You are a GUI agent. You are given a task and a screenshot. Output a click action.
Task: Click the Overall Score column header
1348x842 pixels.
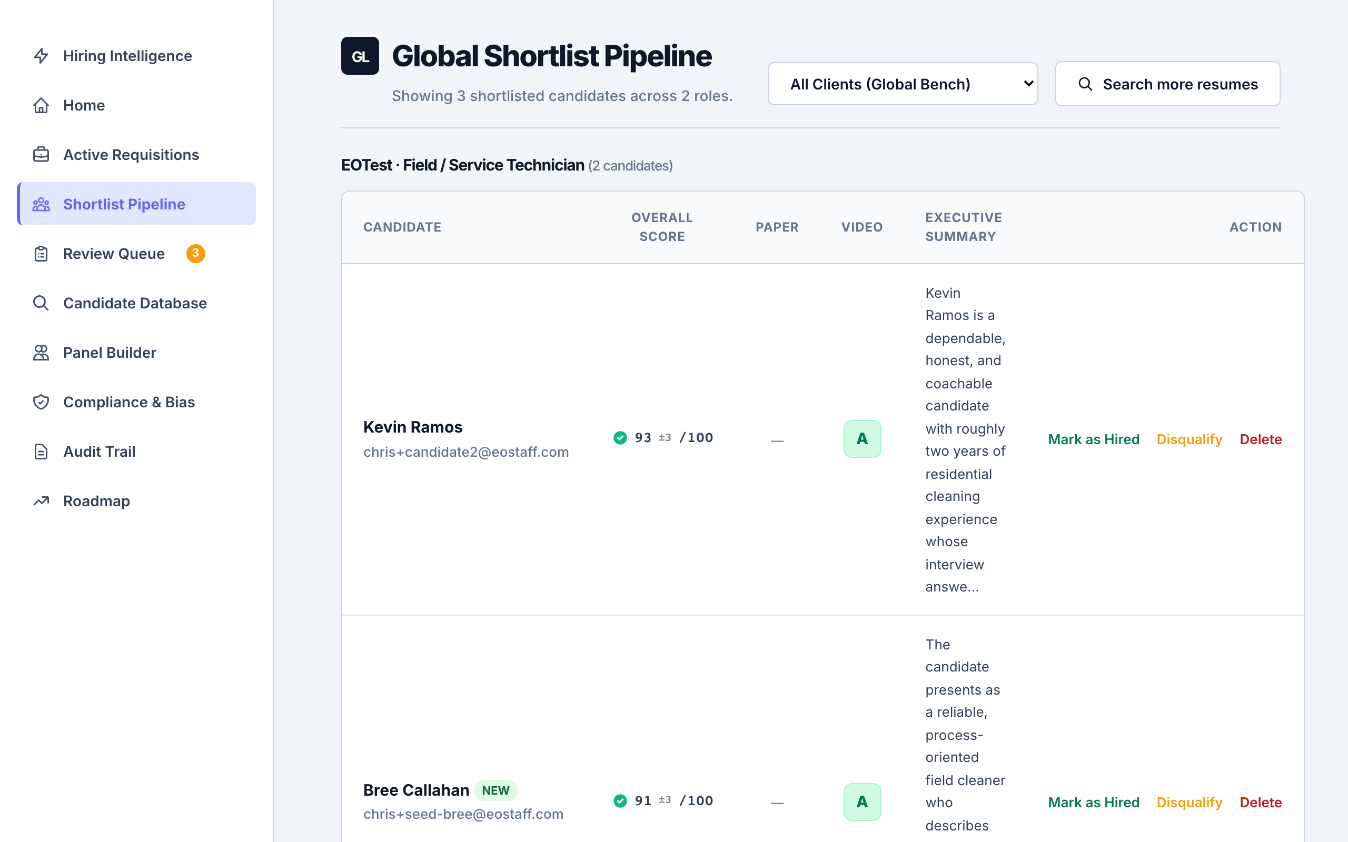click(662, 227)
